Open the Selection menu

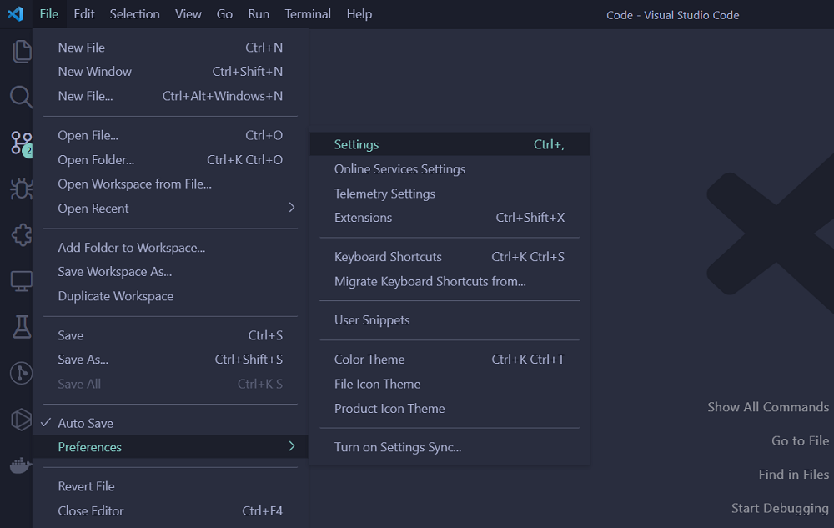pos(134,14)
